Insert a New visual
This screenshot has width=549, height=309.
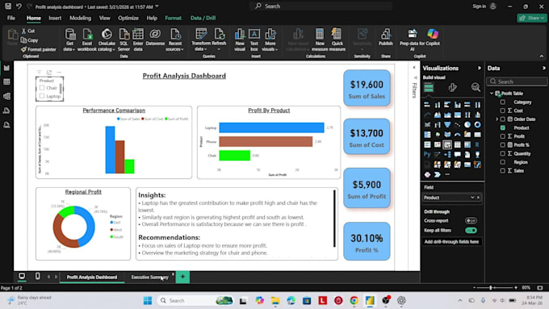pyautogui.click(x=240, y=40)
